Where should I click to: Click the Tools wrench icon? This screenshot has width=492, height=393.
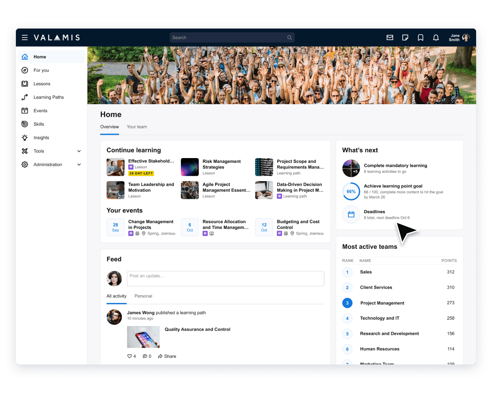tap(25, 151)
